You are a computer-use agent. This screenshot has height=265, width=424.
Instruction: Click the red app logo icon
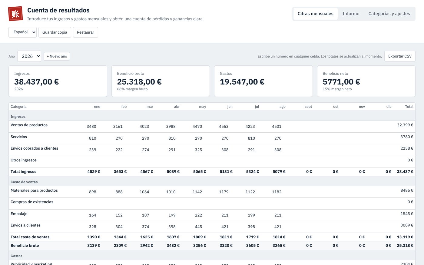(15, 14)
